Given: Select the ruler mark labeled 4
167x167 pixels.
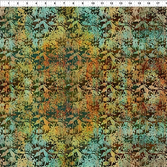Looking at the screenshot, I should pos(36,3).
